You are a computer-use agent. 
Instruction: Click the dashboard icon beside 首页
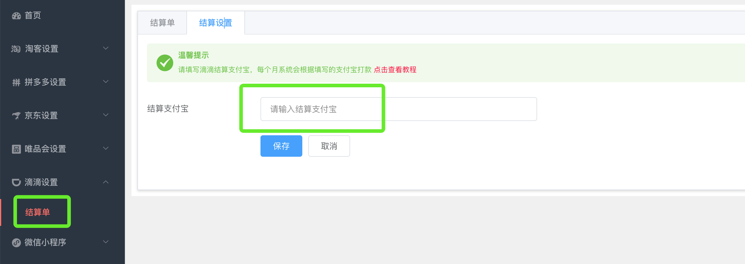pos(16,16)
